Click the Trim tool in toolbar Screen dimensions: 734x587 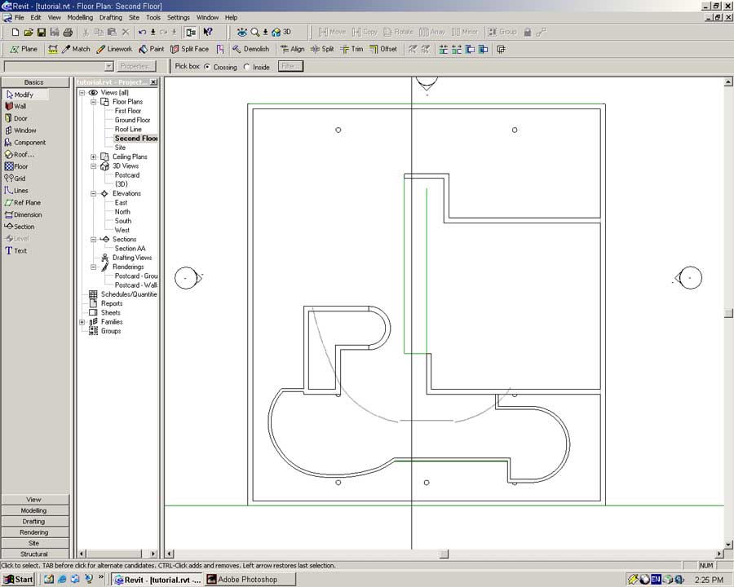tap(352, 49)
